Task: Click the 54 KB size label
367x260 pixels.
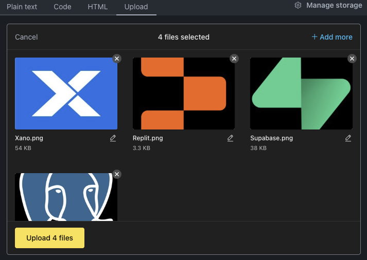Action: click(x=23, y=148)
